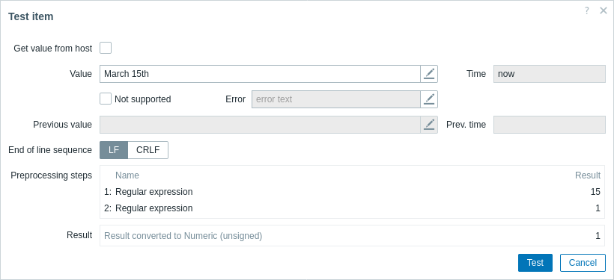Click the Result converted to Numeric row
This screenshot has height=280, width=614.
tap(353, 236)
